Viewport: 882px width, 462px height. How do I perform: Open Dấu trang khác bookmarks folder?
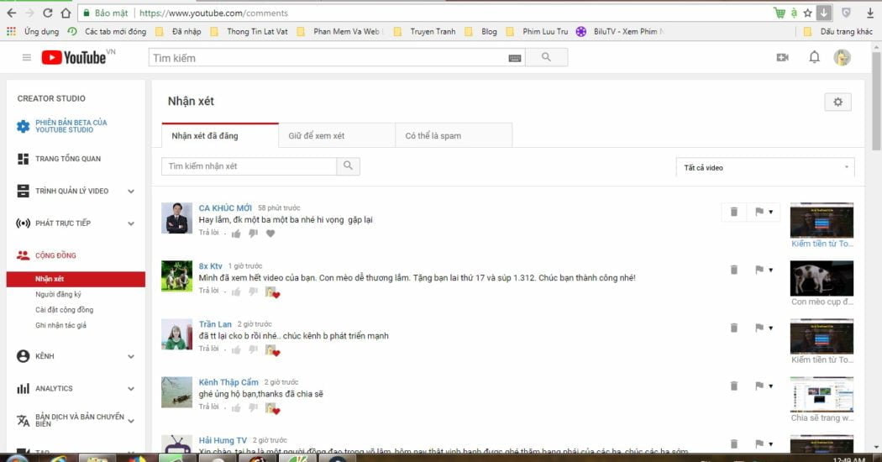tap(838, 32)
